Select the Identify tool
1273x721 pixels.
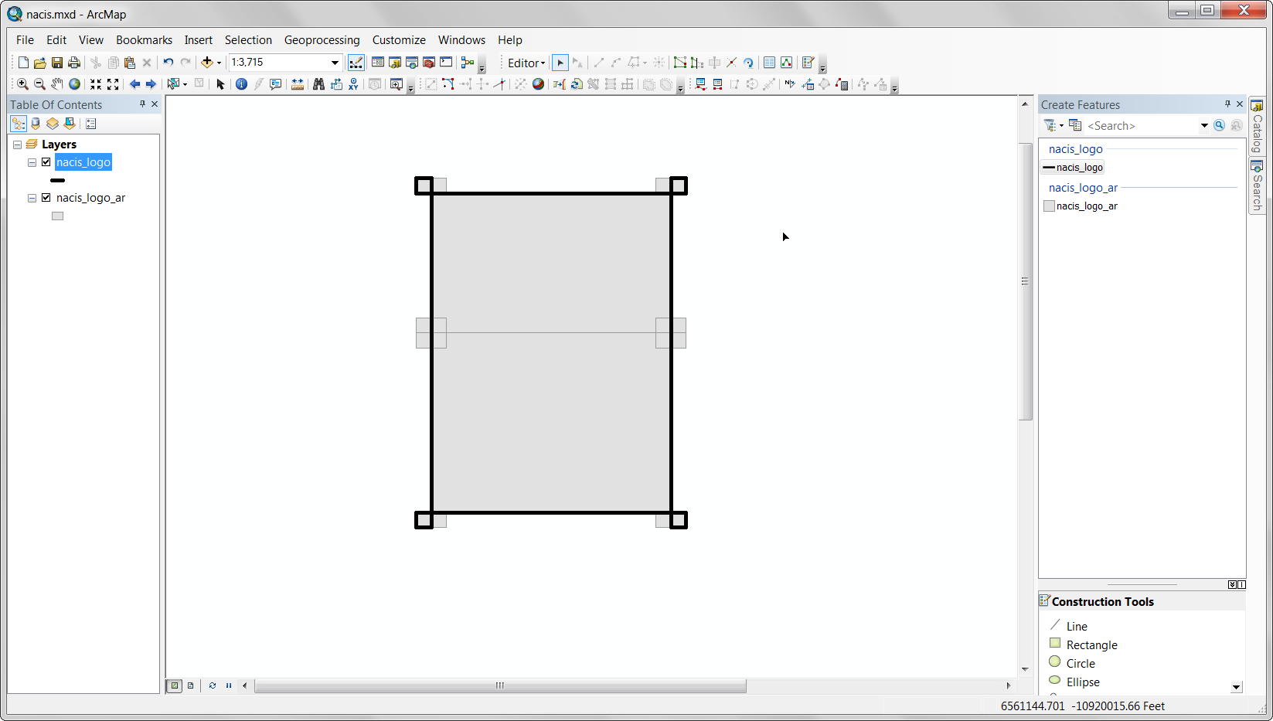[241, 84]
